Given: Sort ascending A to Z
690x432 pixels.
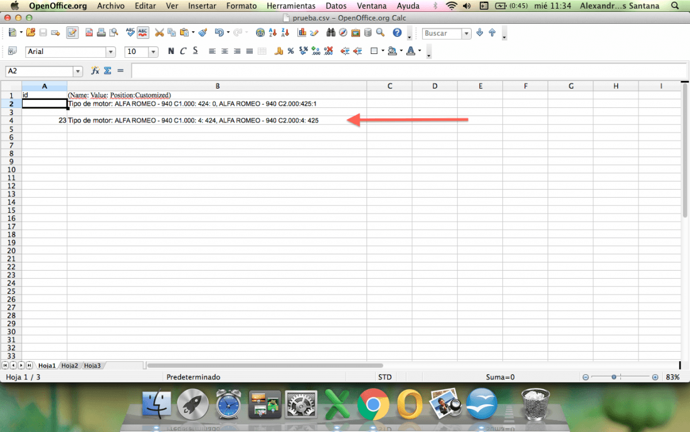Looking at the screenshot, I should click(272, 33).
